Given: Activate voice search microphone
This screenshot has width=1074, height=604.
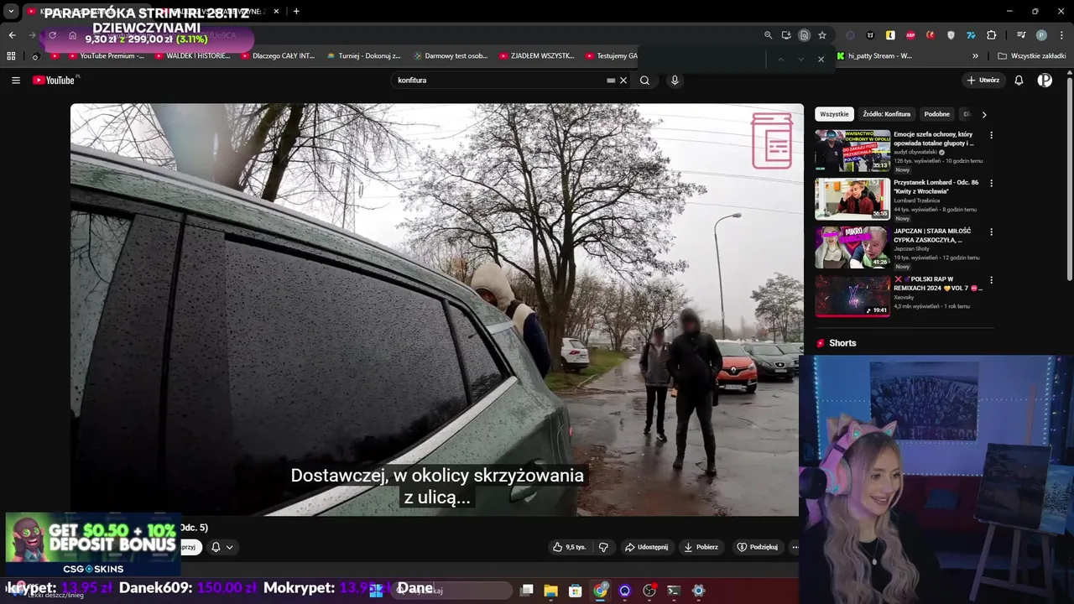Looking at the screenshot, I should [x=675, y=81].
